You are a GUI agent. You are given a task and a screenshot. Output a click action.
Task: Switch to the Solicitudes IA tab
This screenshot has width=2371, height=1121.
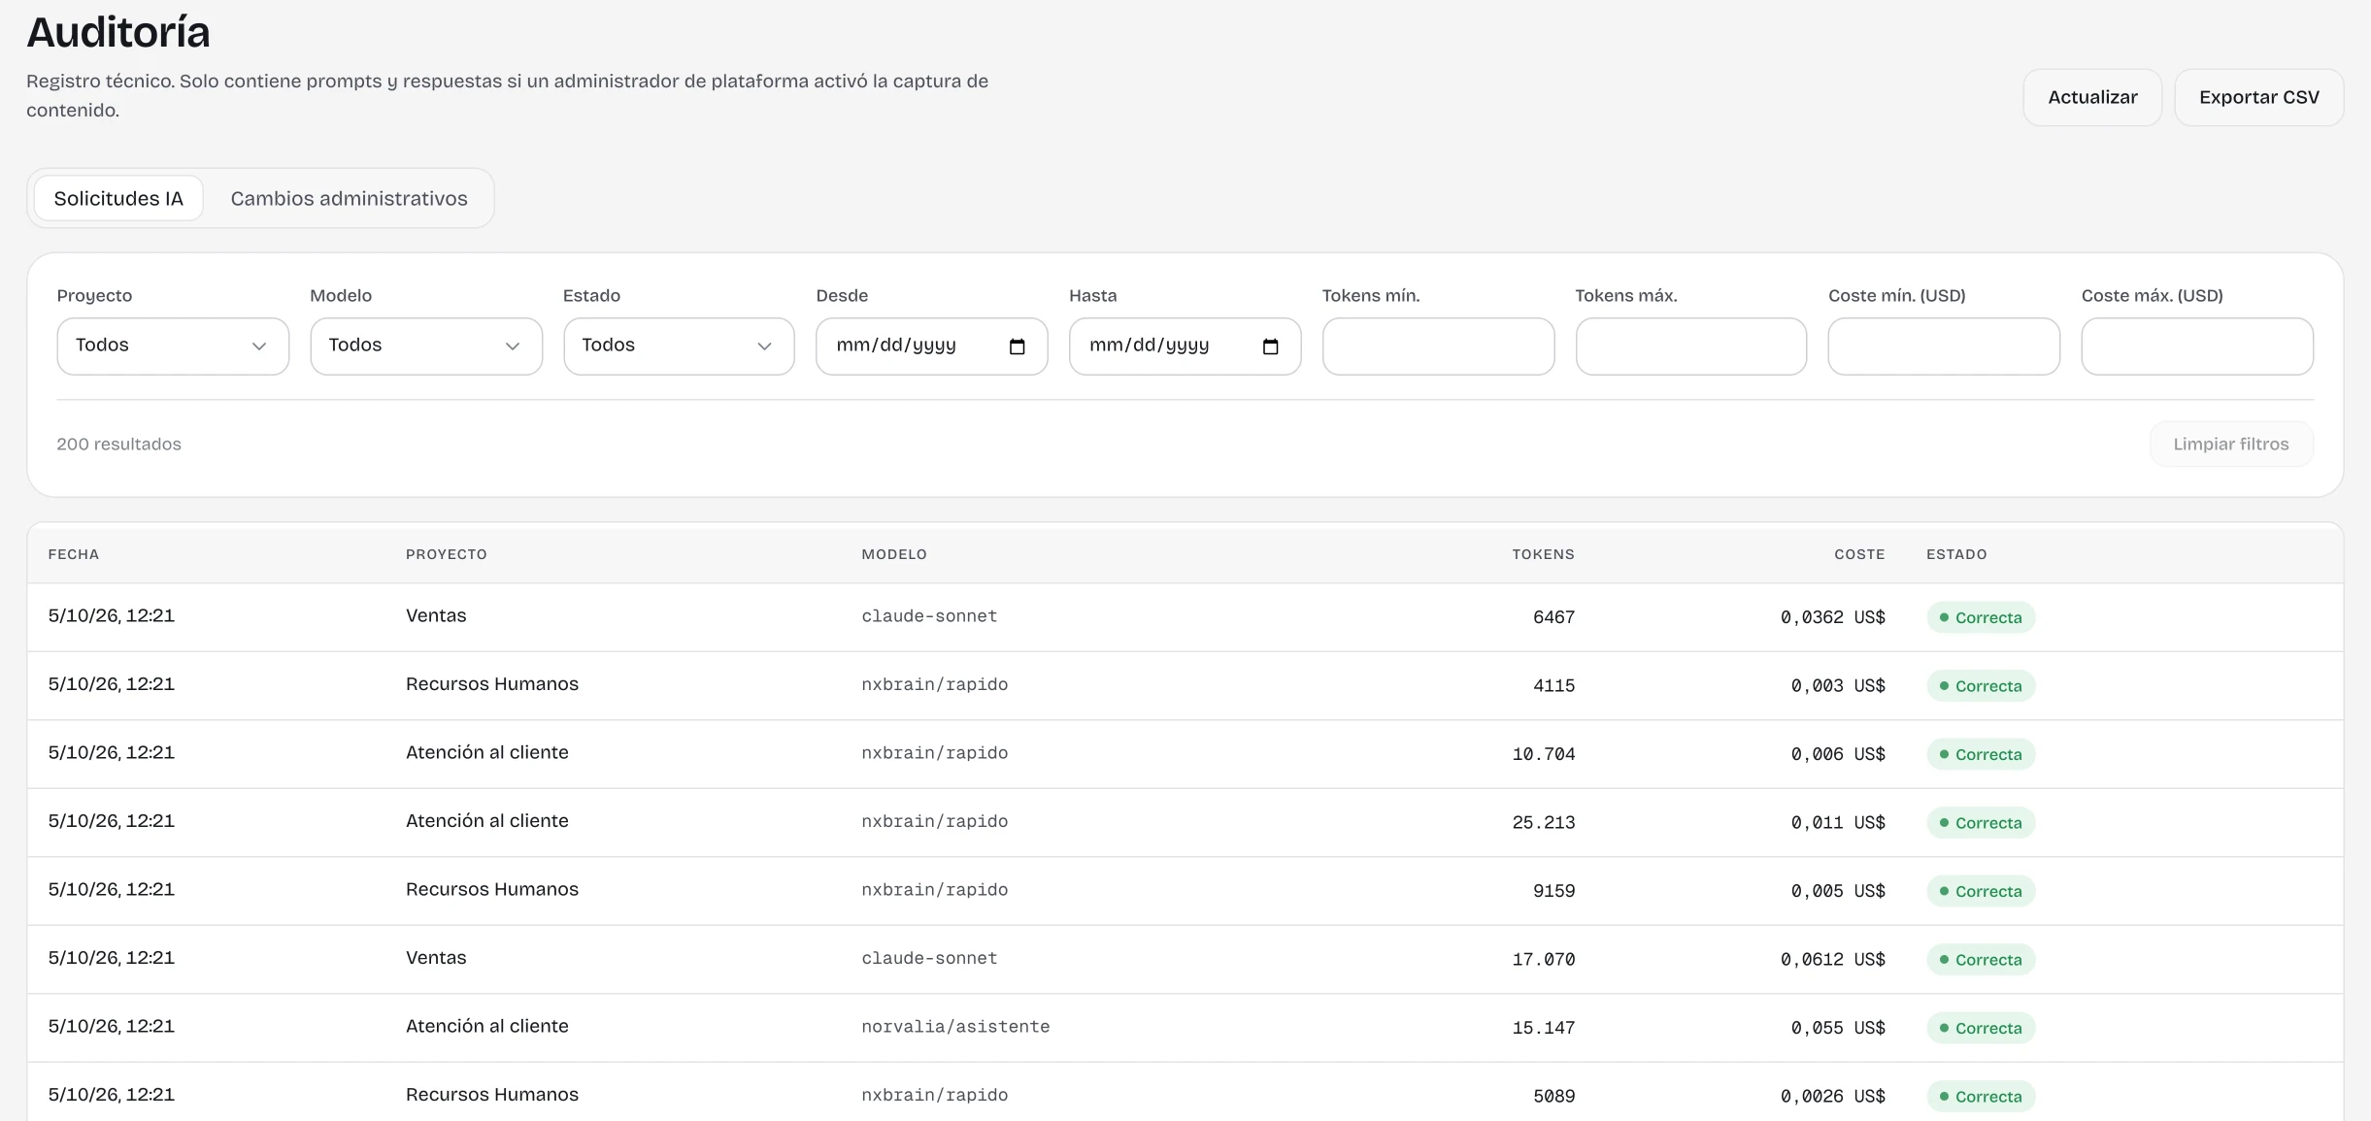(x=118, y=198)
